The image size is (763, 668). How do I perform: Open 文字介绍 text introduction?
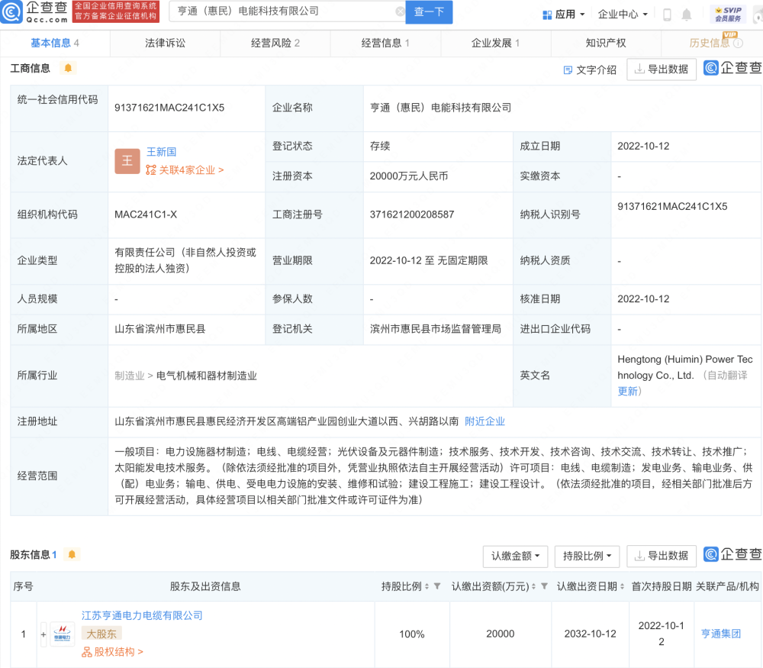tap(590, 70)
